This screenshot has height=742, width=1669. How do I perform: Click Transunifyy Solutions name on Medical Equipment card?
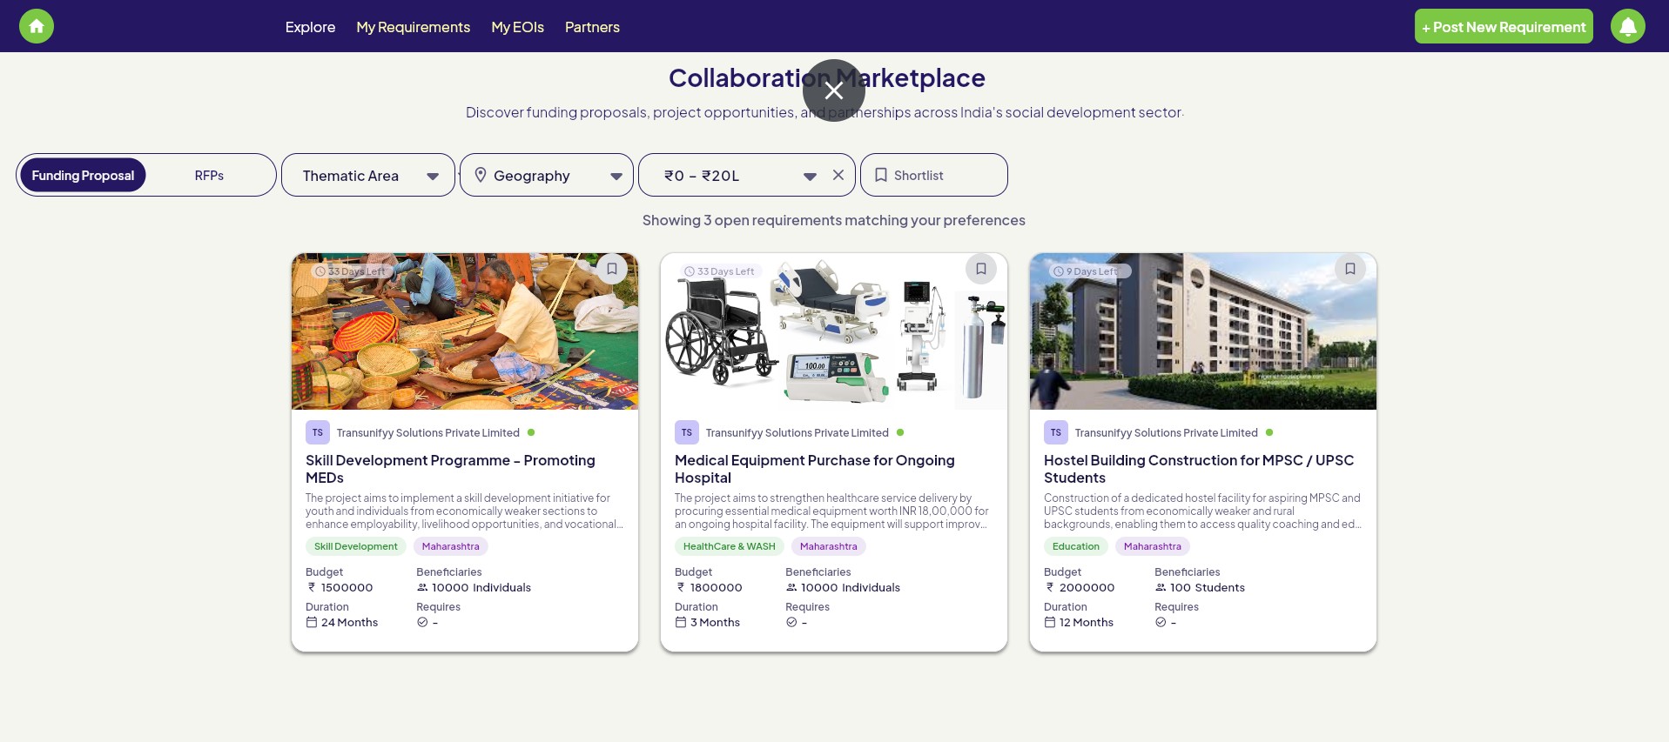point(797,432)
